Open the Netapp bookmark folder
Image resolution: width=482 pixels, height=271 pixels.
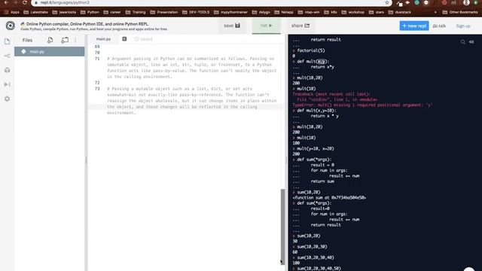click(284, 12)
